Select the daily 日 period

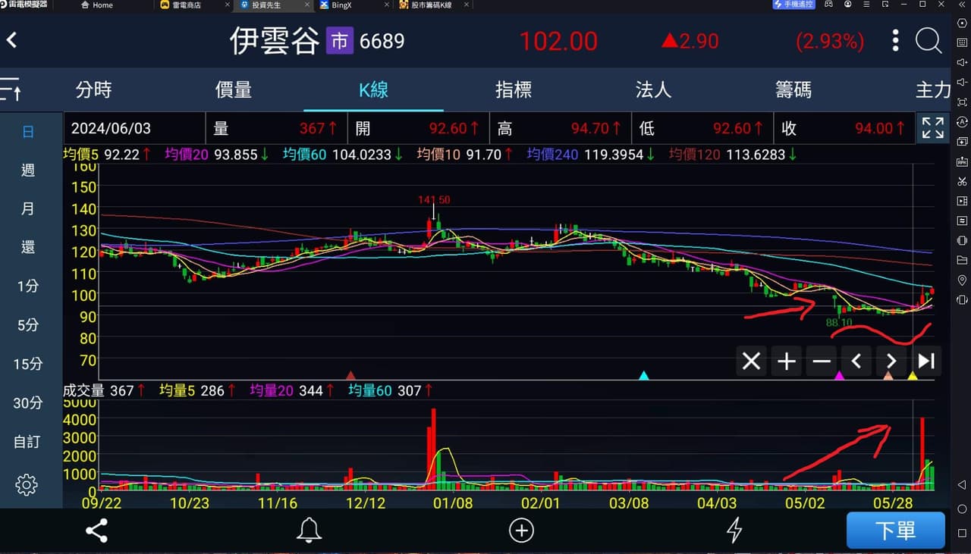pyautogui.click(x=28, y=132)
